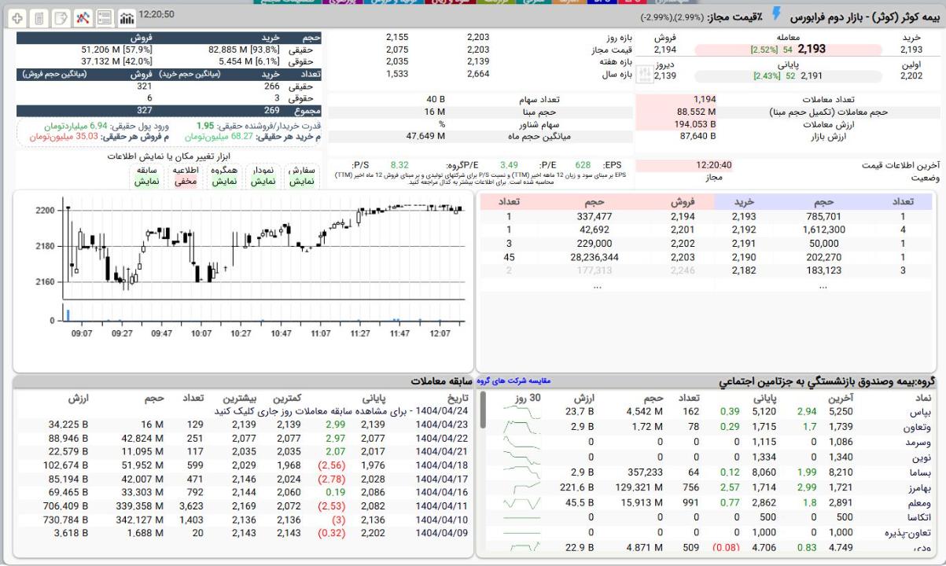Click the calculator icon in top toolbar
946x566 pixels.
click(40, 17)
